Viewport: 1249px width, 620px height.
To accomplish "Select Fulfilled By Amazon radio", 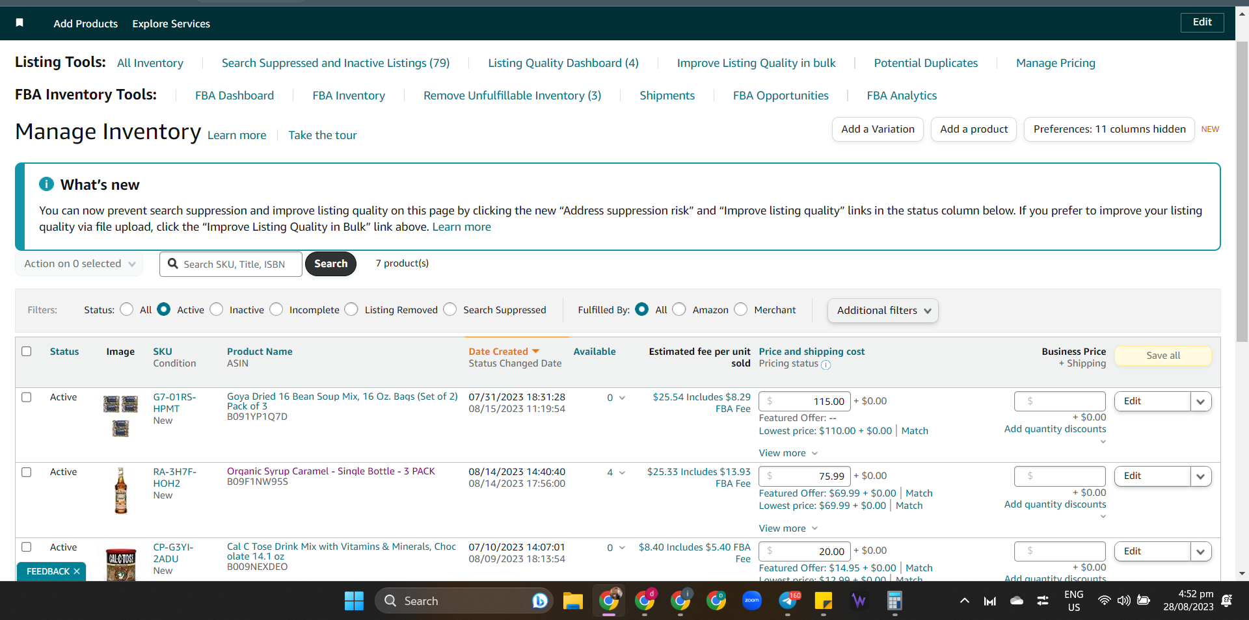I will (x=679, y=309).
